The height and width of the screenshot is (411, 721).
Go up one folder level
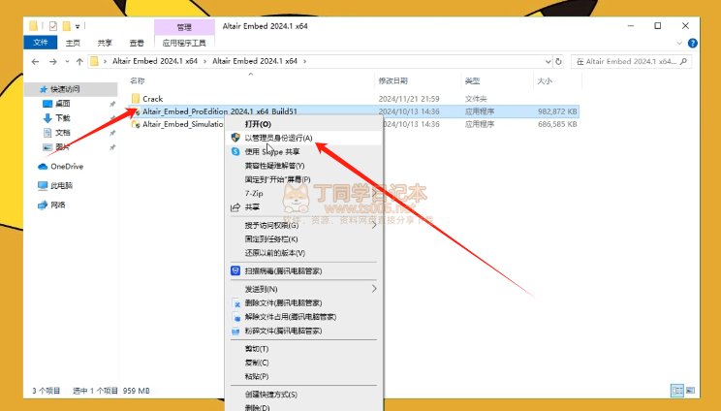pos(79,62)
